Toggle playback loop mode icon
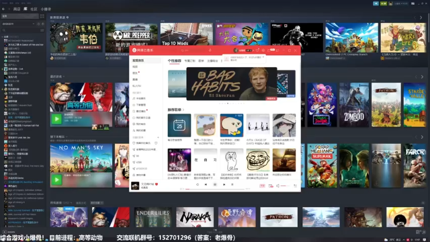The image size is (430, 242). [198, 185]
